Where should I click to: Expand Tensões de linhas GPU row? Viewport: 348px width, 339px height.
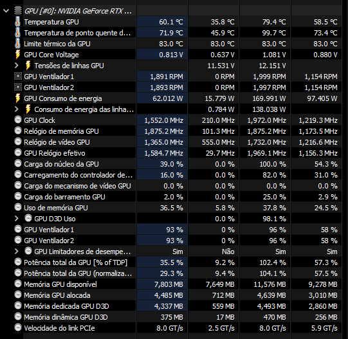click(x=17, y=66)
